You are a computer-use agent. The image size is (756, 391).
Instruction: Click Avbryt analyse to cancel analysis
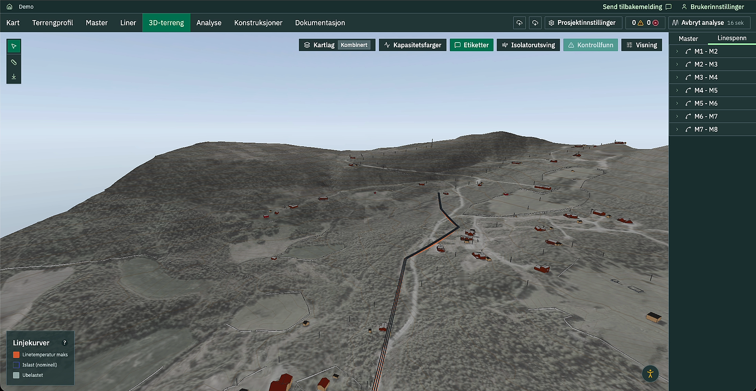point(709,22)
